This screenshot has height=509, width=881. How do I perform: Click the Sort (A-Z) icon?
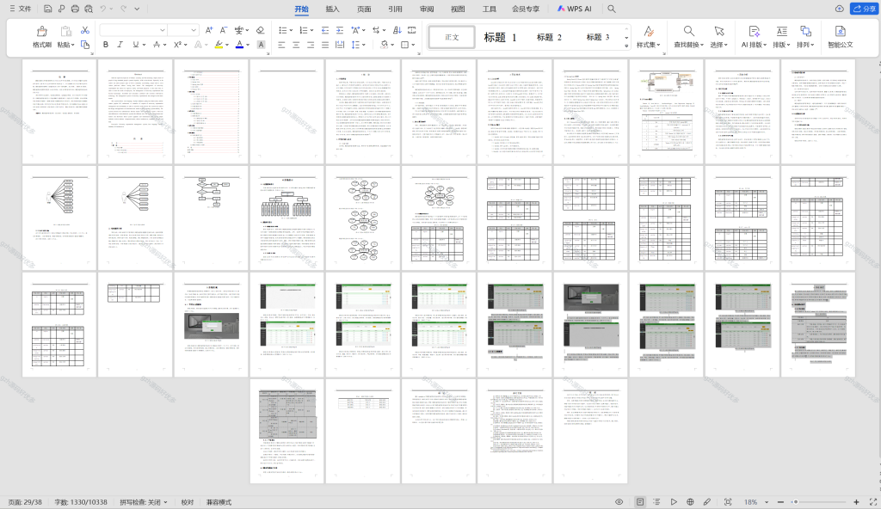pos(397,30)
